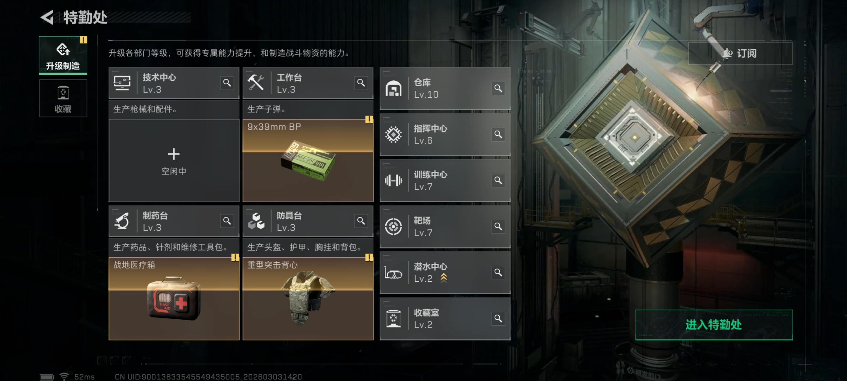Switch to the 升级制造 tab
This screenshot has height=381, width=847.
pos(63,55)
